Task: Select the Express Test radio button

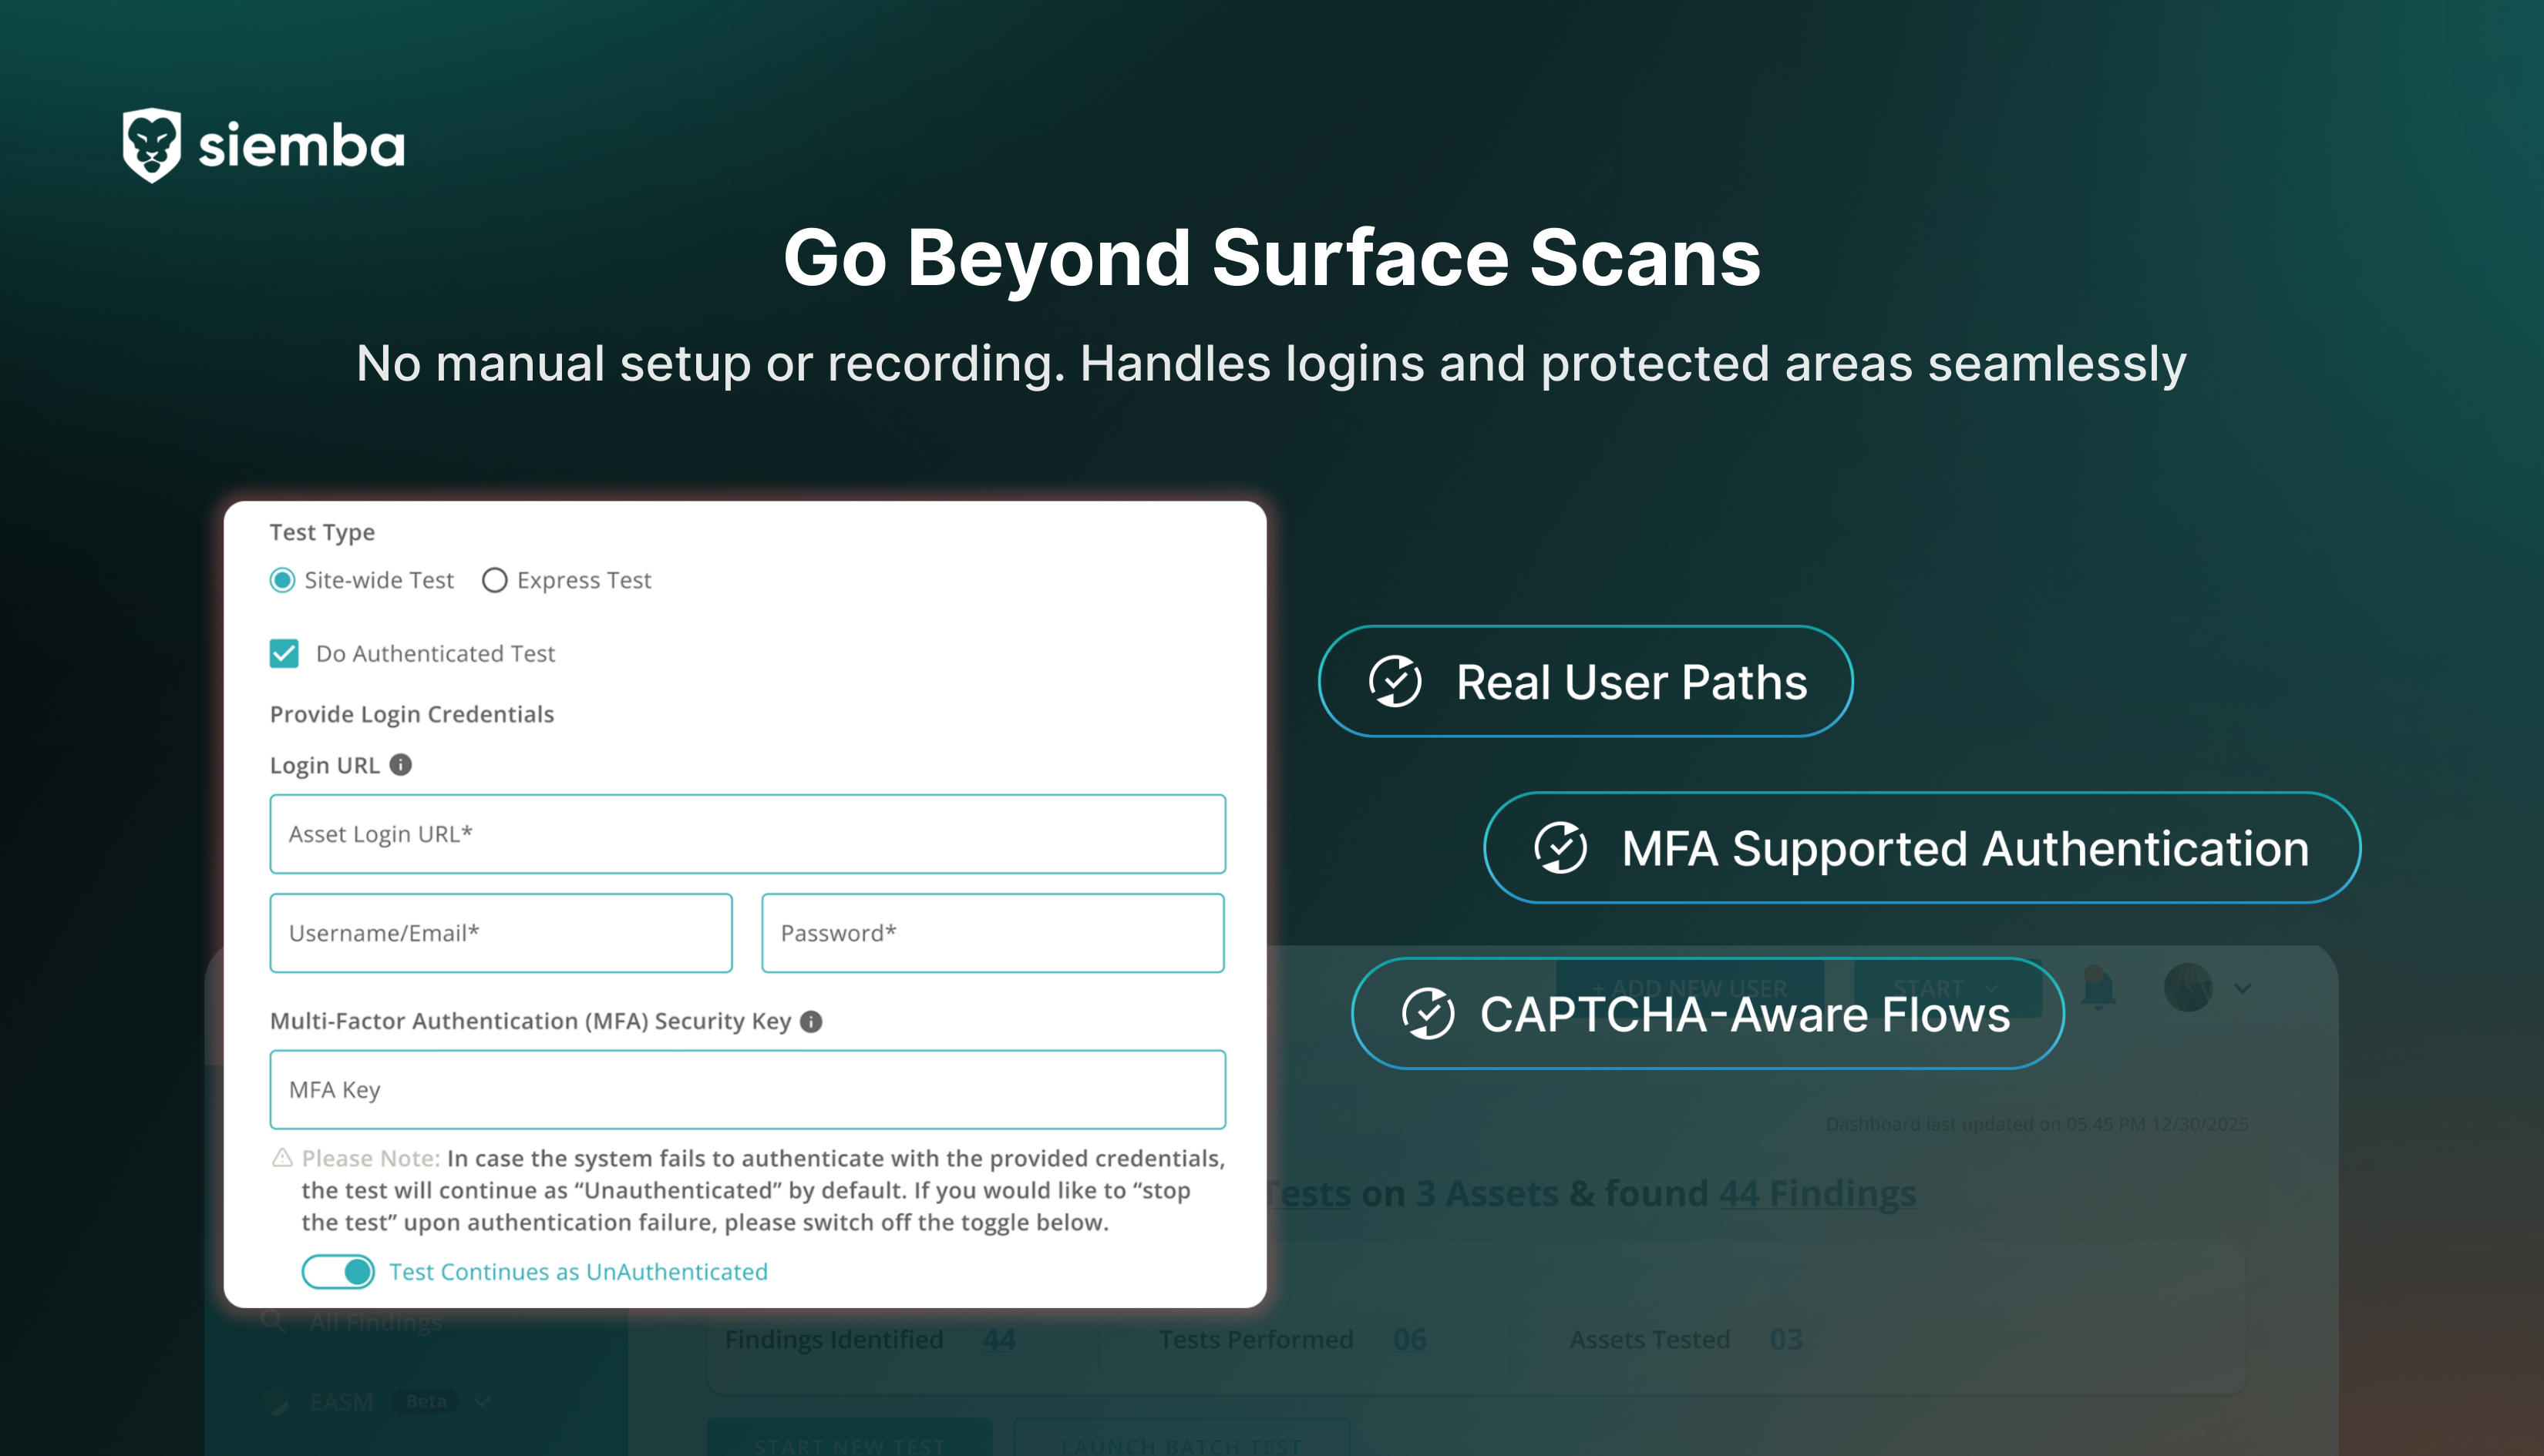Action: pyautogui.click(x=494, y=580)
